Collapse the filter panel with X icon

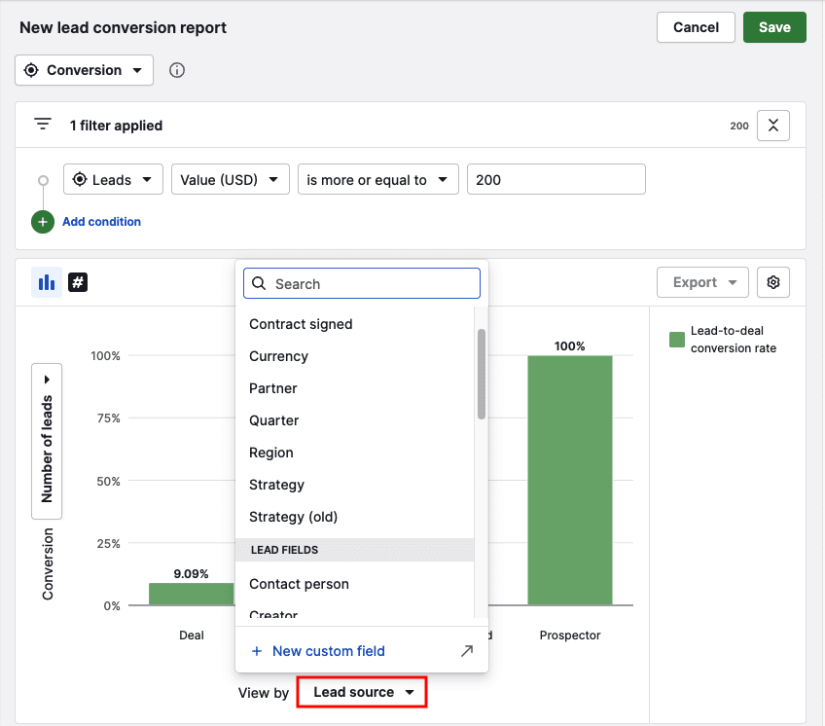coord(772,126)
